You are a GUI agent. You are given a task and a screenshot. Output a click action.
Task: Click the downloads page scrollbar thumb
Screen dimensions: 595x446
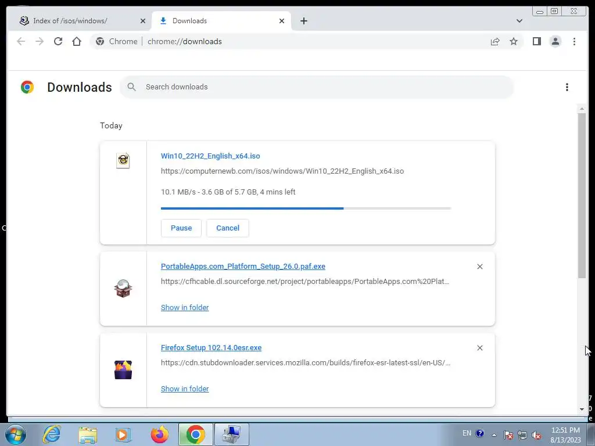[582, 196]
